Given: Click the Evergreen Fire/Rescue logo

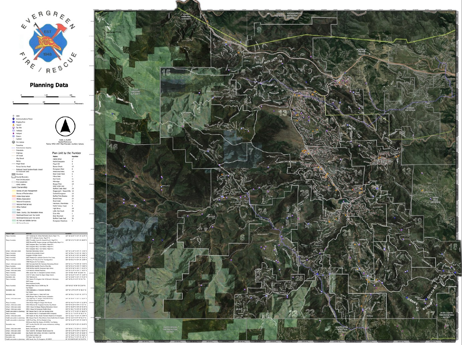Looking at the screenshot, I should pyautogui.click(x=48, y=40).
